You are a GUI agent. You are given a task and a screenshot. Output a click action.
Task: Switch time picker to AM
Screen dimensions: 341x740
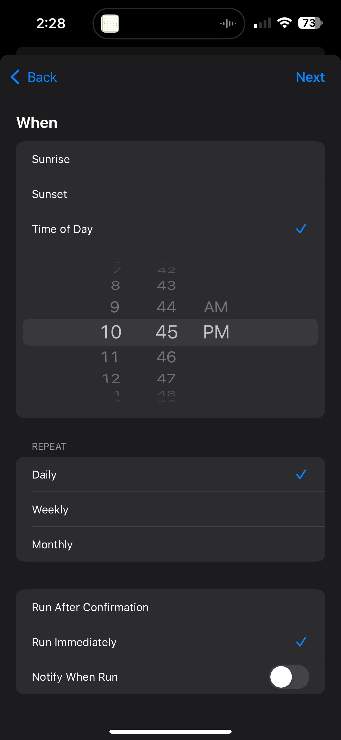(x=216, y=307)
